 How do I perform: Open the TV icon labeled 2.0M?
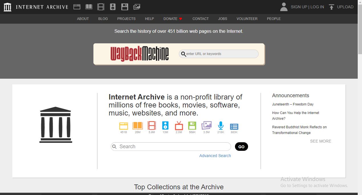[x=179, y=126]
